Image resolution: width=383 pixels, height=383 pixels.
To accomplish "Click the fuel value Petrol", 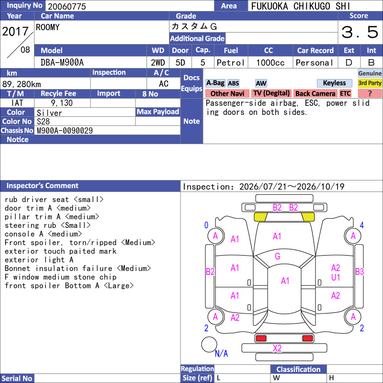I will [231, 63].
